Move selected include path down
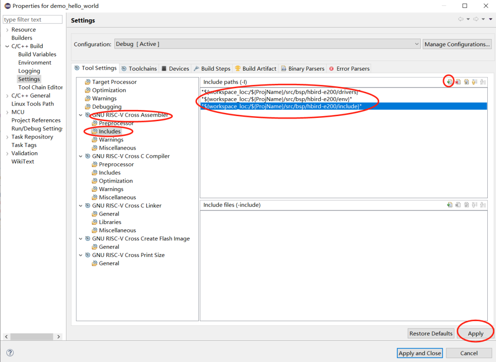 483,82
